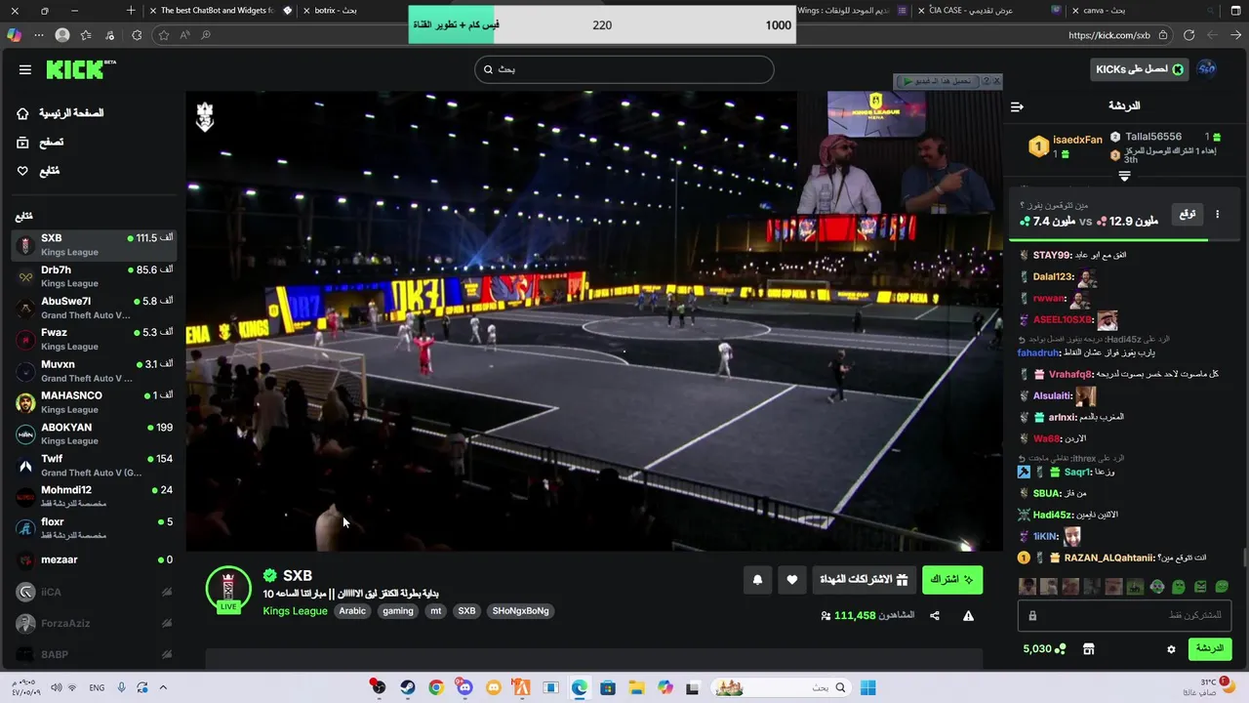Viewport: 1249px width, 703px height.
Task: Open Discord from the taskbar
Action: coord(464,687)
